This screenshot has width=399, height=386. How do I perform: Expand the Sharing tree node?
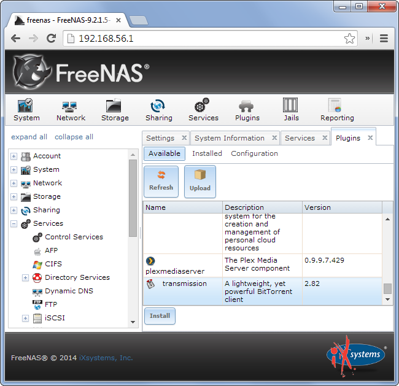pos(14,210)
